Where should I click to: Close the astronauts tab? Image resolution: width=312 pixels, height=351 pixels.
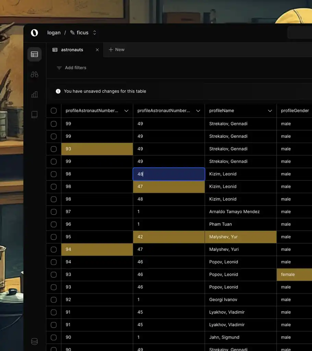pos(97,50)
